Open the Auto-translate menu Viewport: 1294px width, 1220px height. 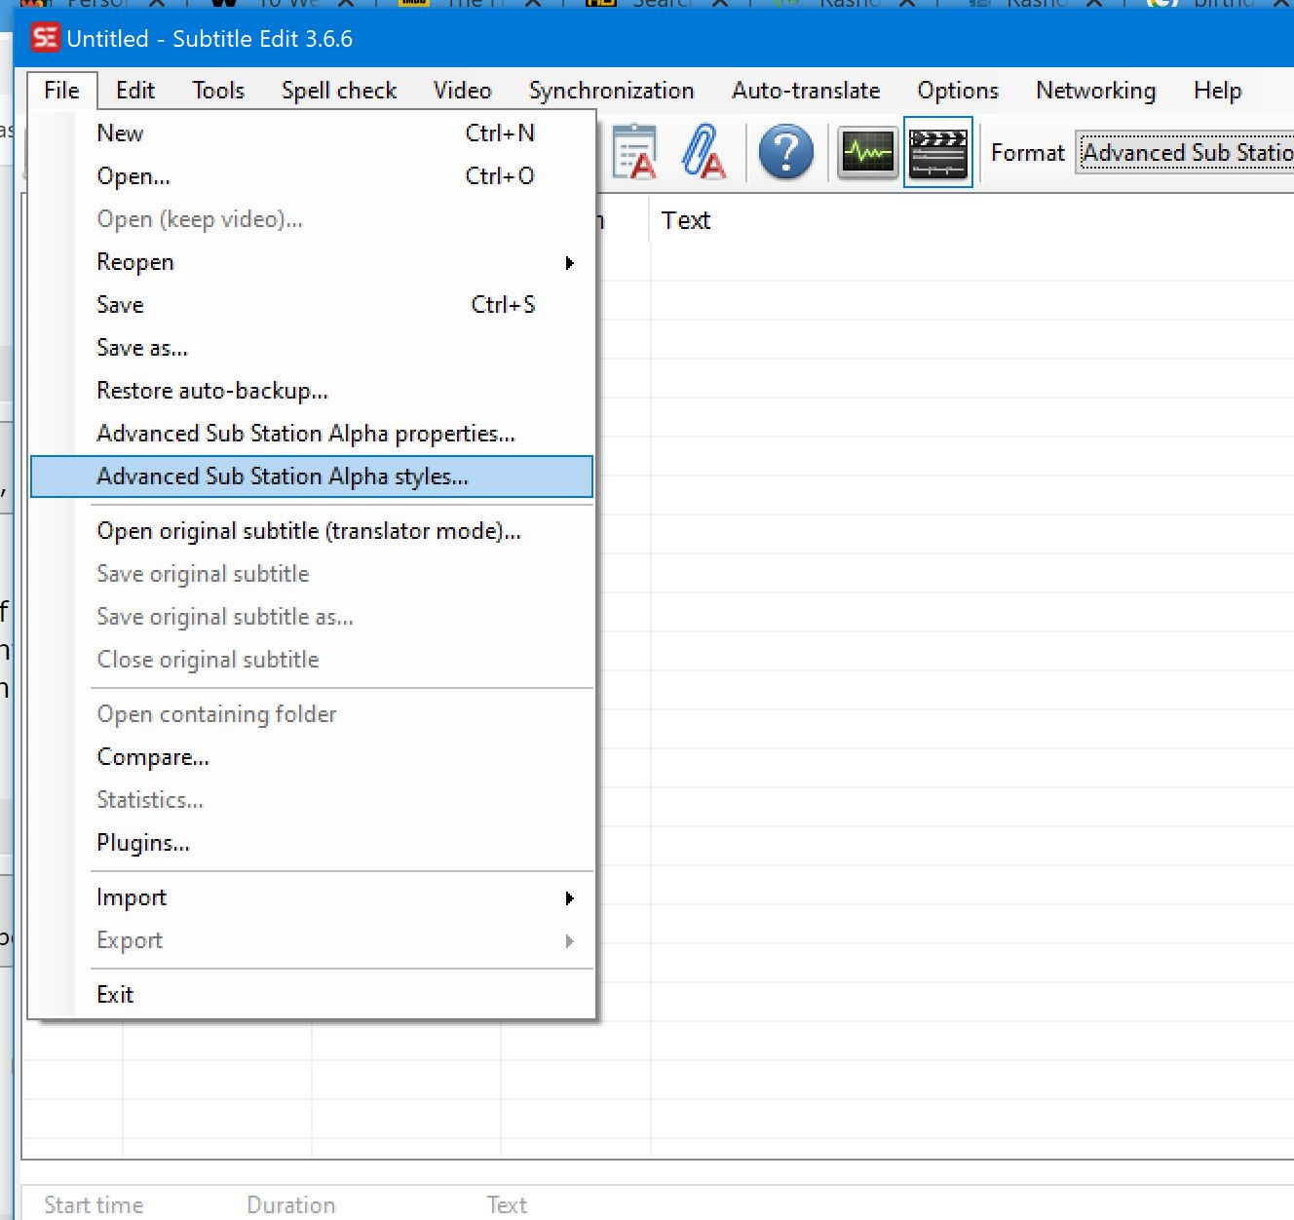click(x=806, y=91)
